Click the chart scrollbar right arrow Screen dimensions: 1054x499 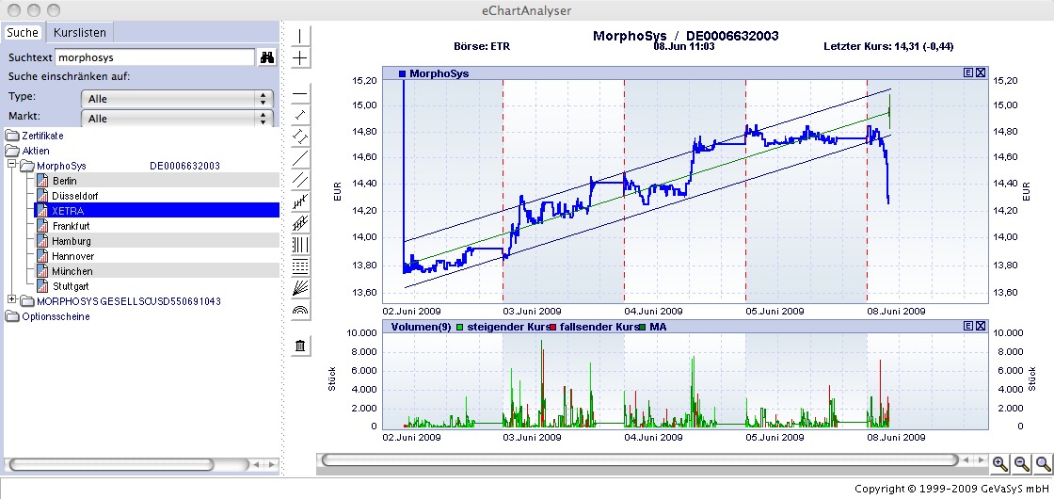click(x=980, y=460)
